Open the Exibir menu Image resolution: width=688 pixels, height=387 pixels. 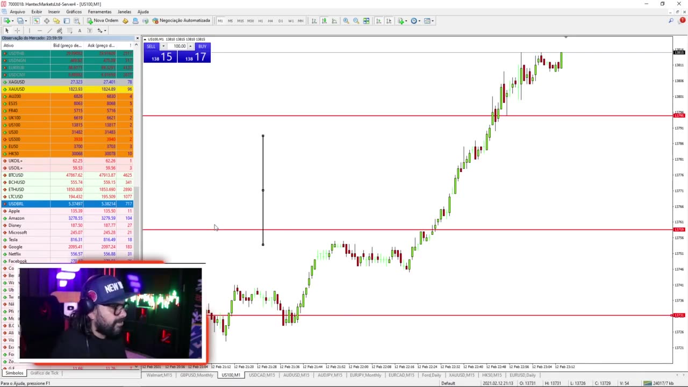(37, 12)
